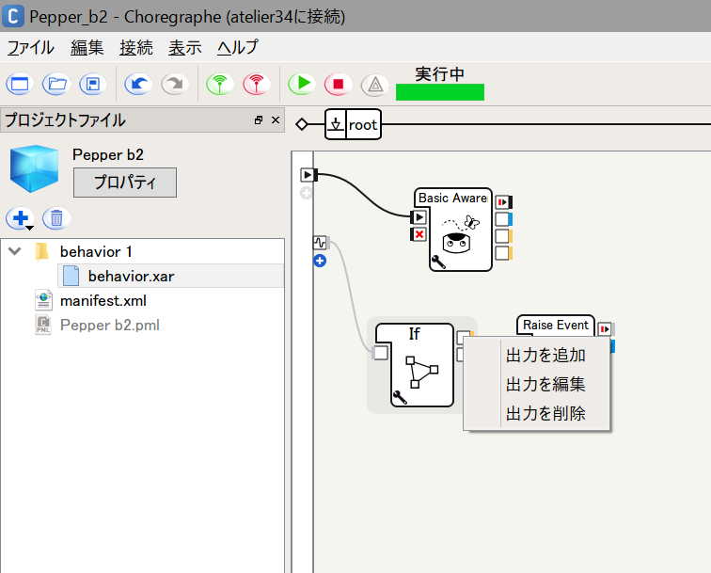
Task: Click the greyed plus under onStart port
Action: (x=306, y=193)
